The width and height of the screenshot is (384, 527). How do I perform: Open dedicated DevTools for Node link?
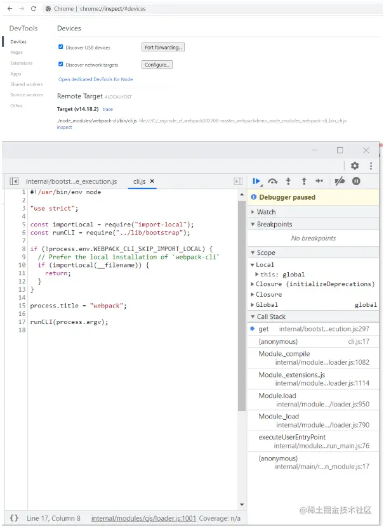click(x=95, y=79)
